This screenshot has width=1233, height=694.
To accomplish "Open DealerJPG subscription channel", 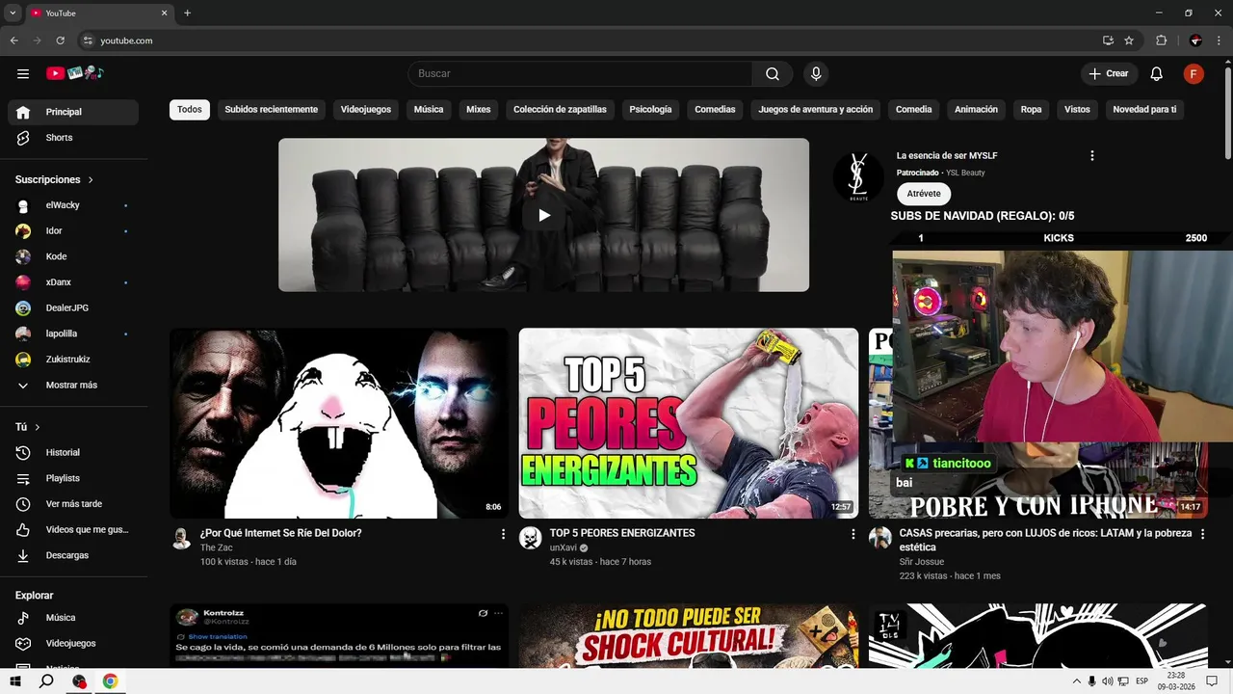I will click(x=73, y=307).
